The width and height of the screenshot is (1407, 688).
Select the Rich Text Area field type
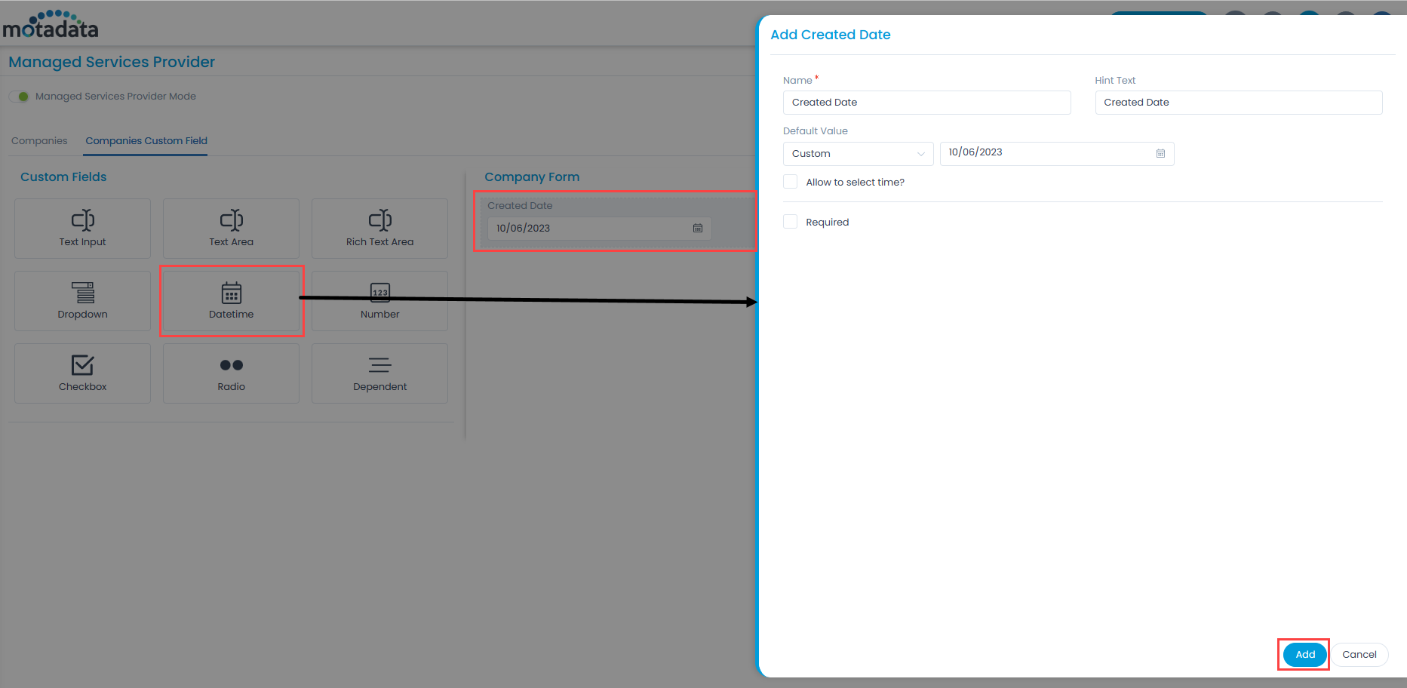pyautogui.click(x=379, y=228)
